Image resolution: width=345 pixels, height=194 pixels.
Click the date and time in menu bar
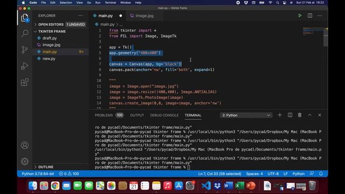(310, 3)
